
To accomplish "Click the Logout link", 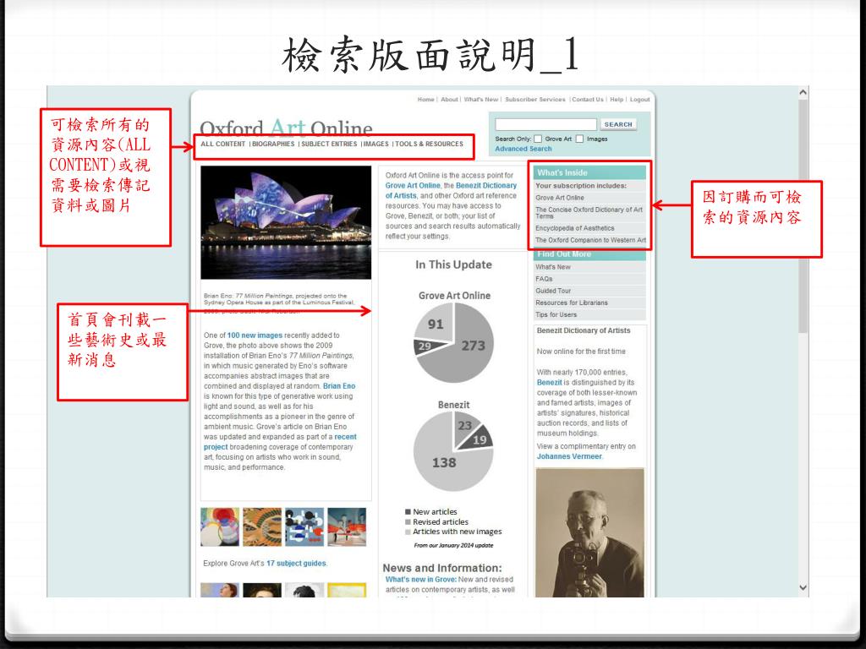I will coord(639,100).
